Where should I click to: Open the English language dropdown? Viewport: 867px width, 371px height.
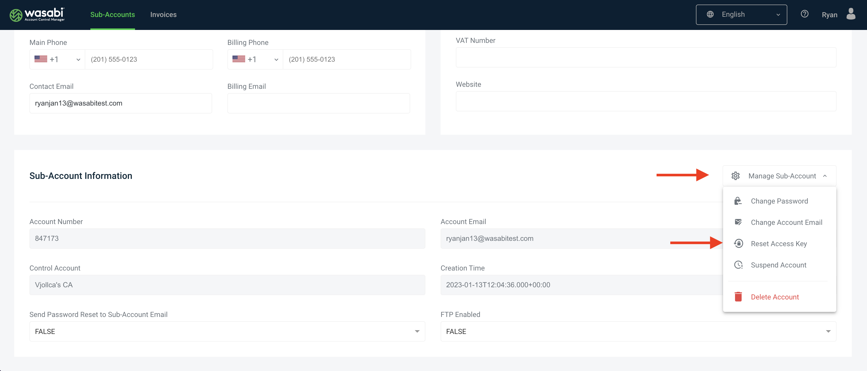(741, 14)
